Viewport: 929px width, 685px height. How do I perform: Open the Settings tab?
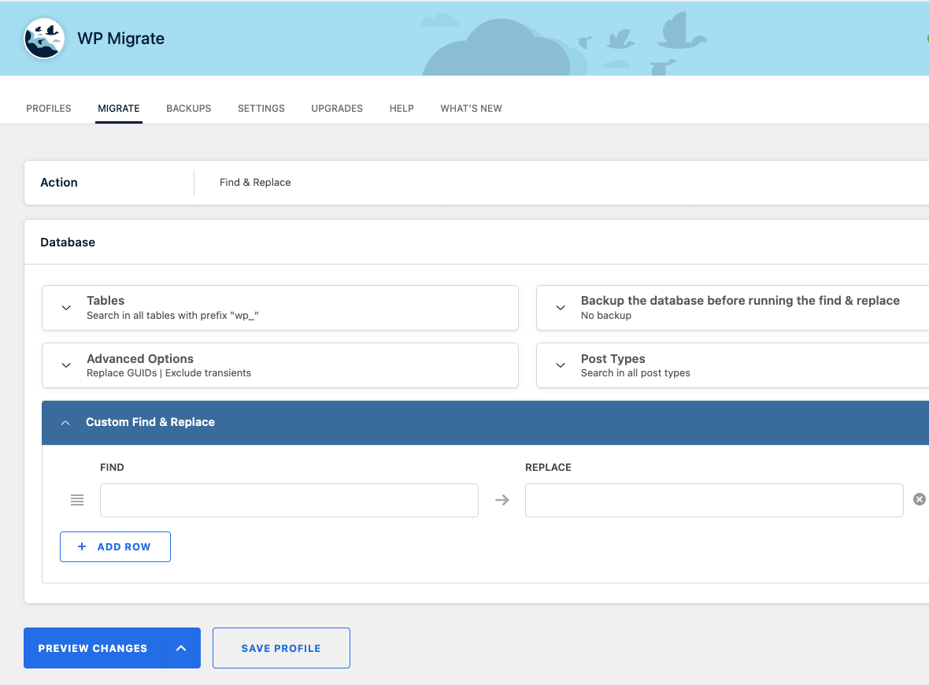(x=261, y=109)
